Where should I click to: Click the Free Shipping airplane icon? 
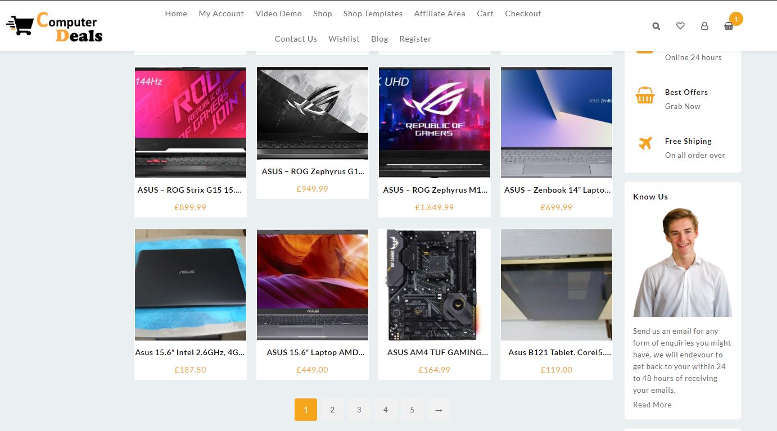pos(645,143)
